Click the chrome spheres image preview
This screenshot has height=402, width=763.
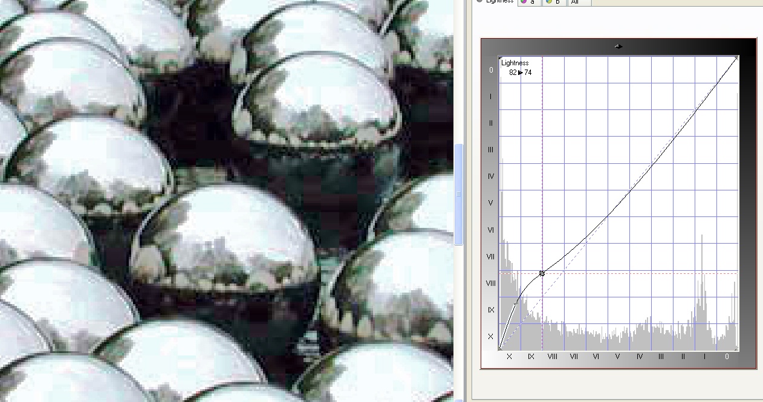(x=227, y=201)
